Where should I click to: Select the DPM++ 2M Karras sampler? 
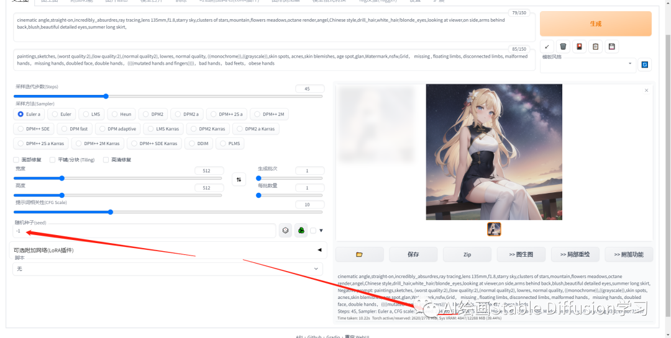[x=98, y=143]
